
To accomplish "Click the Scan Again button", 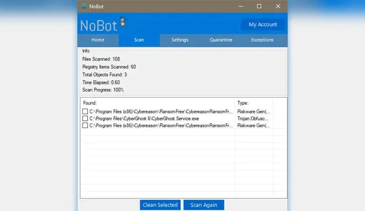I will click(204, 205).
